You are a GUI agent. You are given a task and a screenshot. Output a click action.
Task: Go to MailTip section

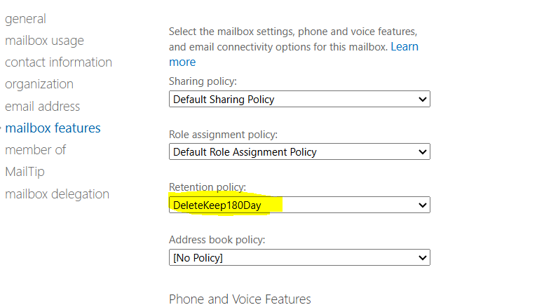click(x=25, y=172)
